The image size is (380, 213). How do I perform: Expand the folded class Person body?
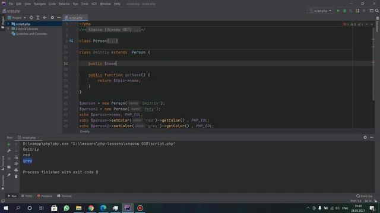[x=112, y=41]
